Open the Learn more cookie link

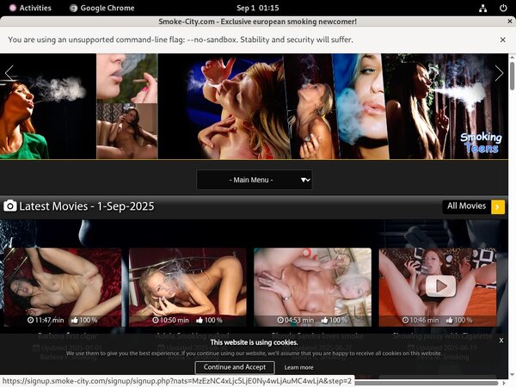299,367
